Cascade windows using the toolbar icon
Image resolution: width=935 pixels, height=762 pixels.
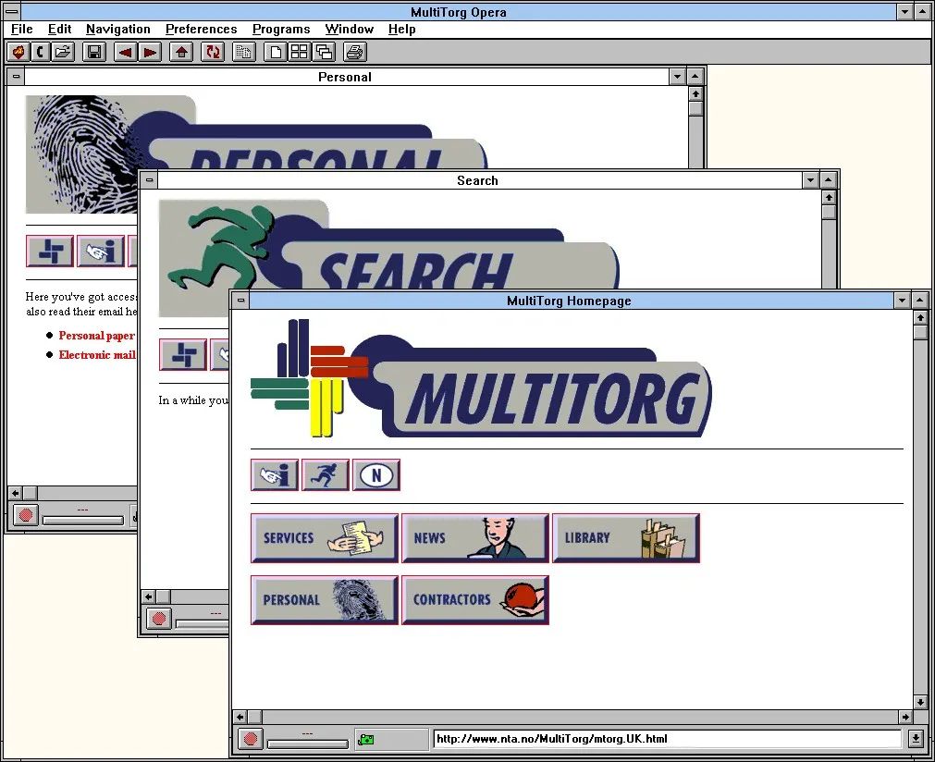(x=324, y=52)
